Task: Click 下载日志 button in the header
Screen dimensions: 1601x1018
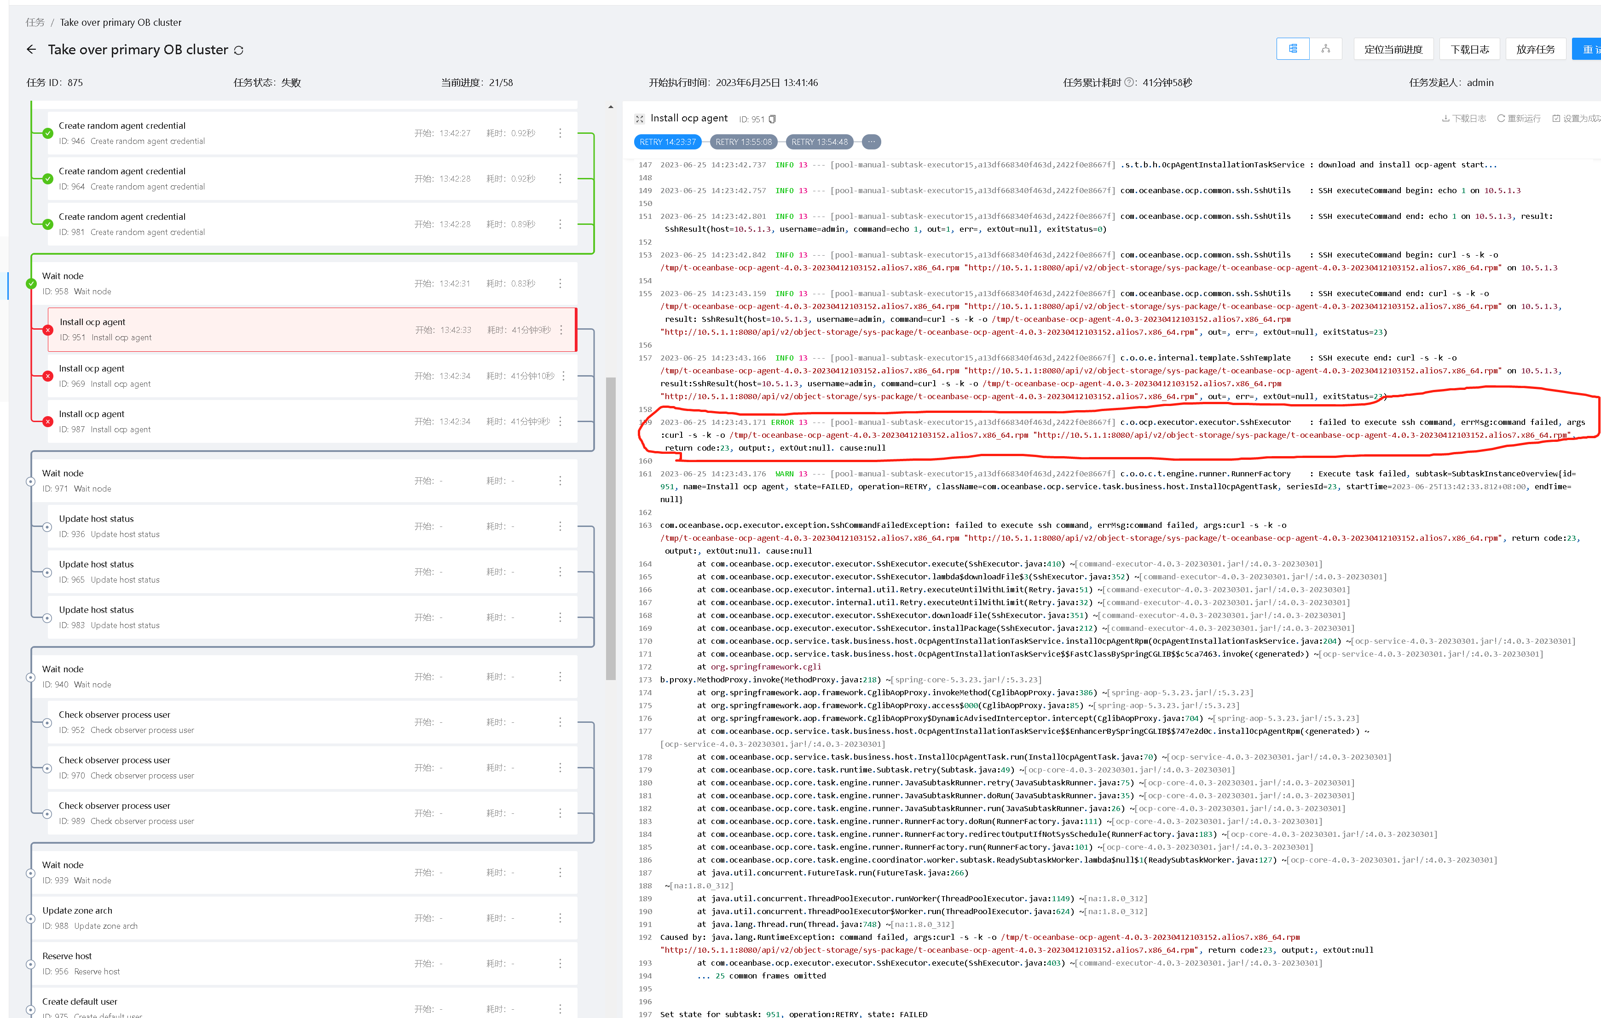Action: [1469, 49]
